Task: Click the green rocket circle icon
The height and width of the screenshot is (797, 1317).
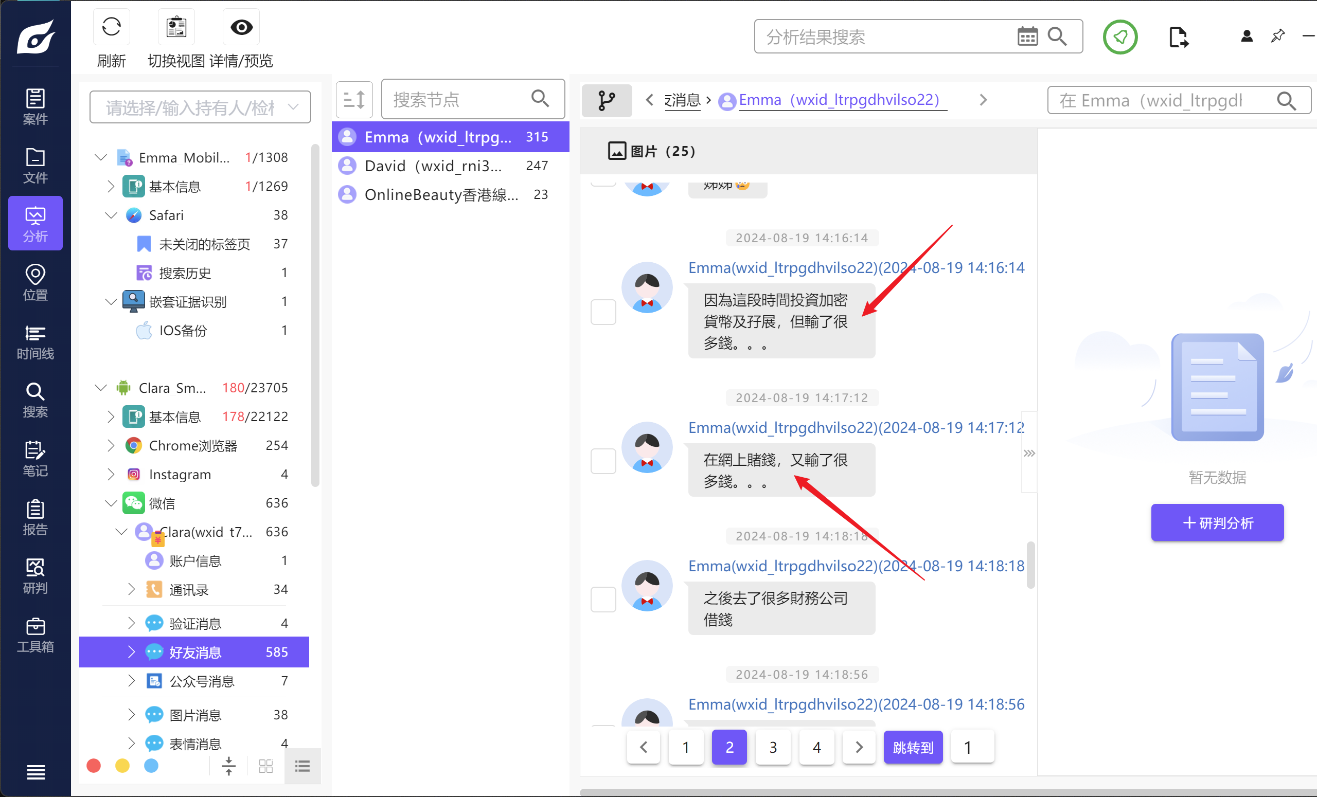Action: (1120, 37)
